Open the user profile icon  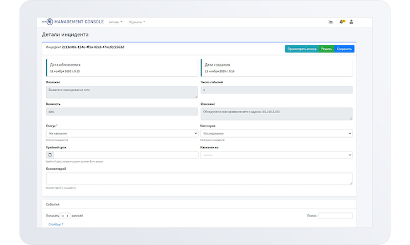click(x=351, y=22)
